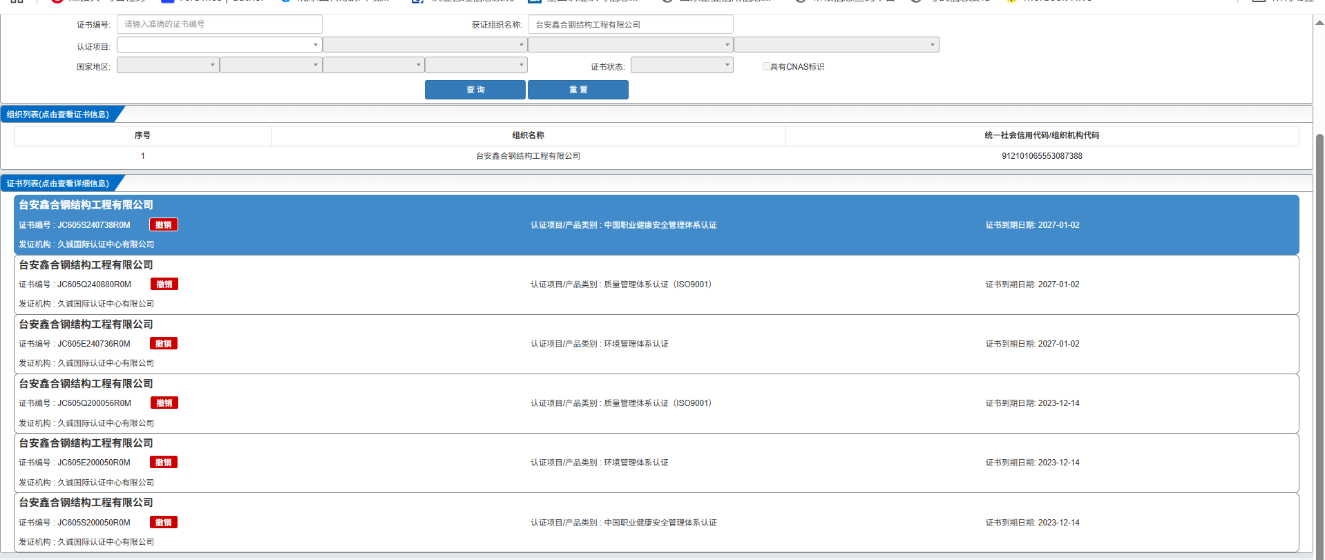Screen dimensions: 1325x560
Task: Select the 组织列表 section header tab
Action: 58,115
